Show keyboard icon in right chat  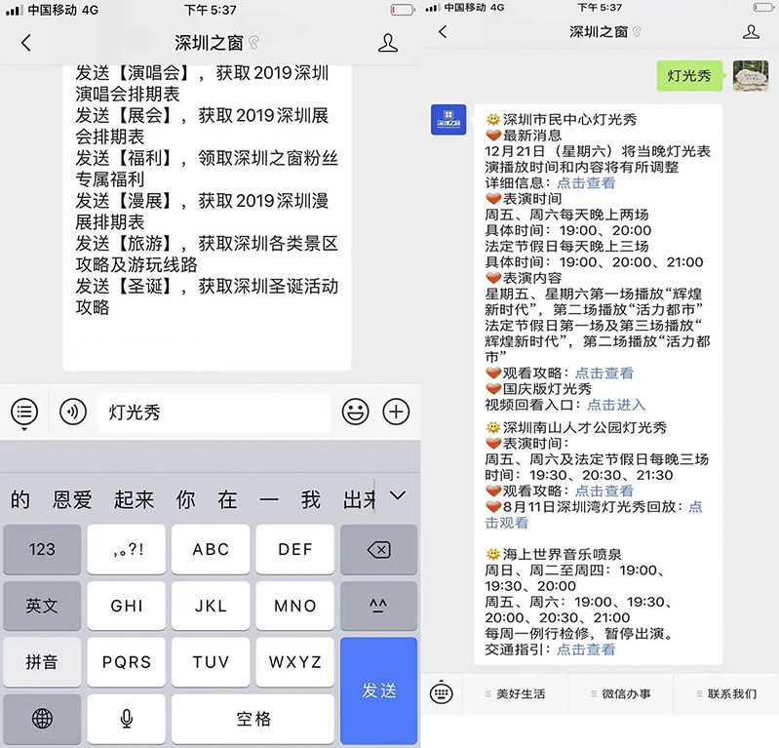[442, 693]
